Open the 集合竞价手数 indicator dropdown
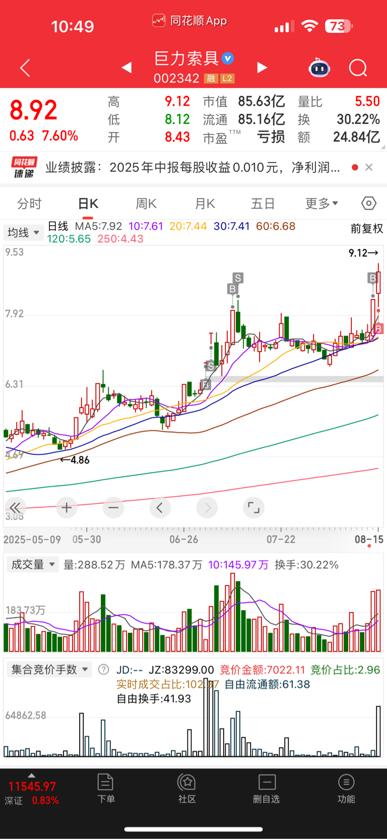 [x=49, y=670]
